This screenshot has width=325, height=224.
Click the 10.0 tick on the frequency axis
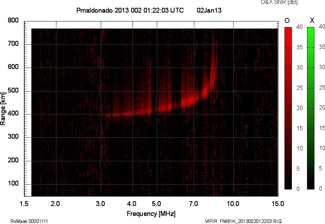pos(233,204)
